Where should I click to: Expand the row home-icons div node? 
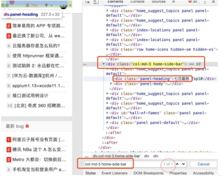[107, 49]
